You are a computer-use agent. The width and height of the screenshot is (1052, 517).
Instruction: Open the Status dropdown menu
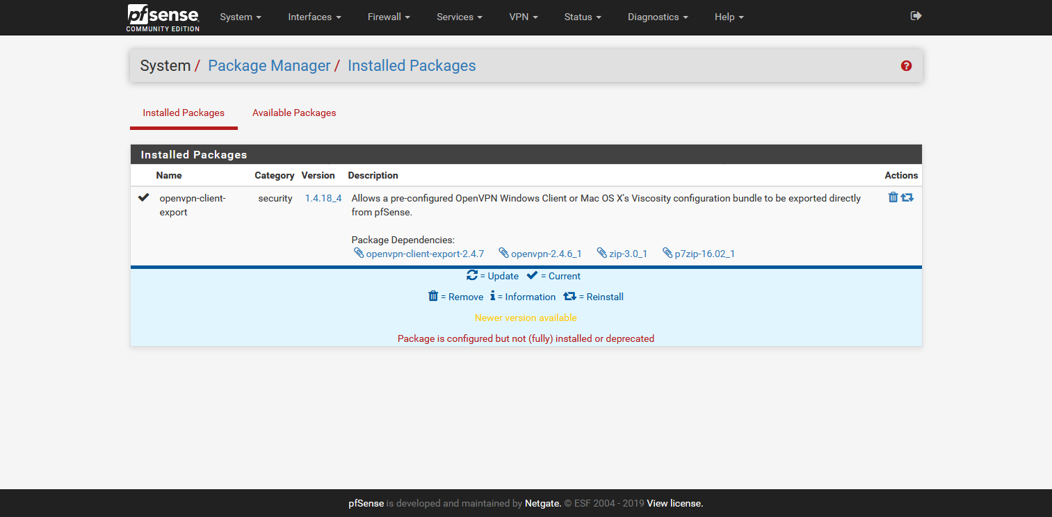pos(583,17)
